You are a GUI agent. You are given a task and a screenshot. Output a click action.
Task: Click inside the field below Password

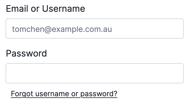(95, 73)
